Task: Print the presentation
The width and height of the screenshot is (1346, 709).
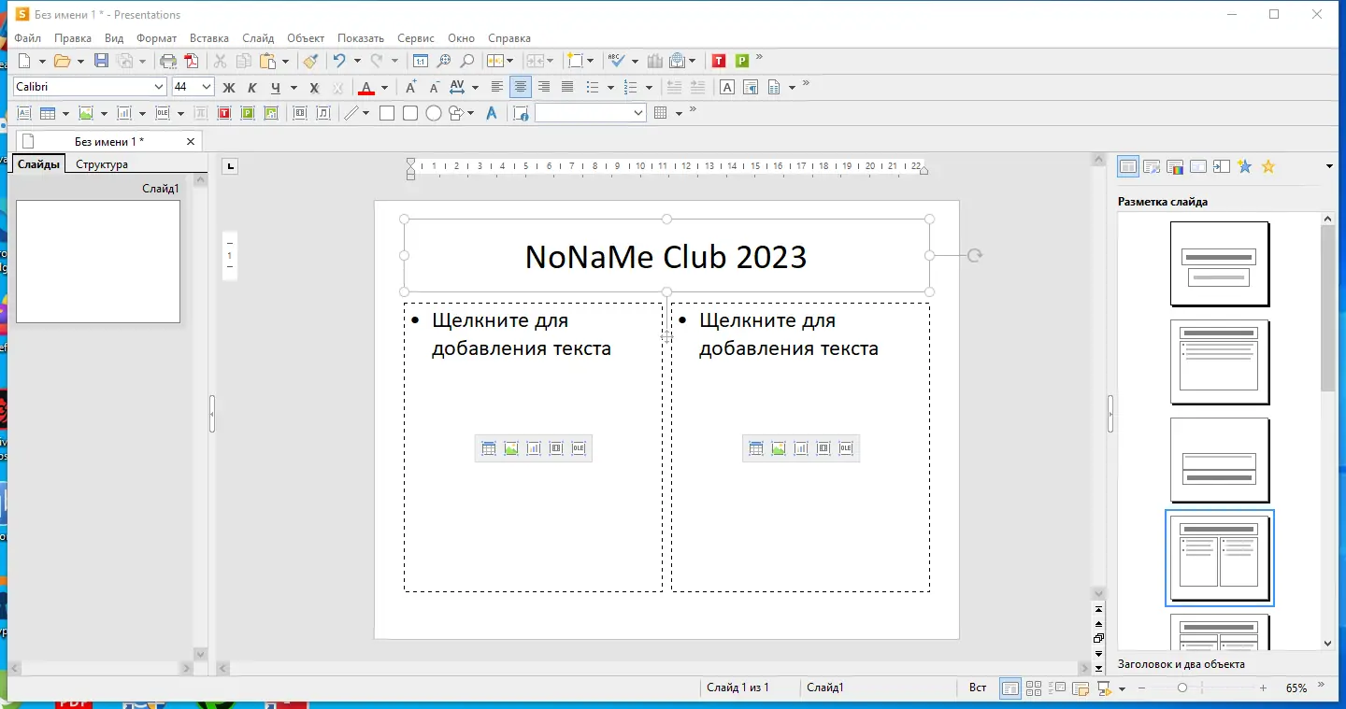Action: click(168, 61)
